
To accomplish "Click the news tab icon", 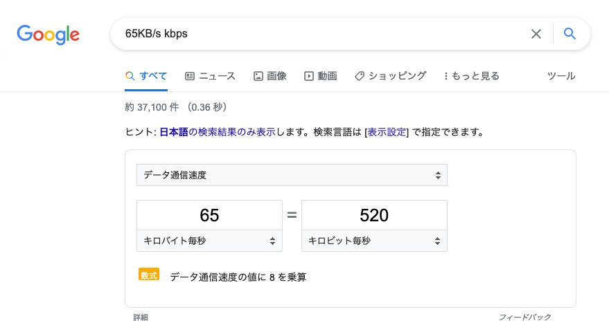I will (x=190, y=76).
